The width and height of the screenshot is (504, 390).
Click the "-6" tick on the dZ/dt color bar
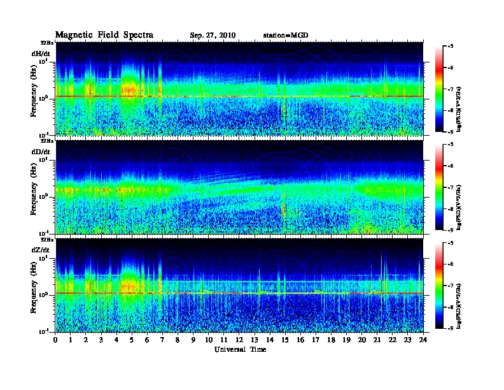tap(451, 264)
